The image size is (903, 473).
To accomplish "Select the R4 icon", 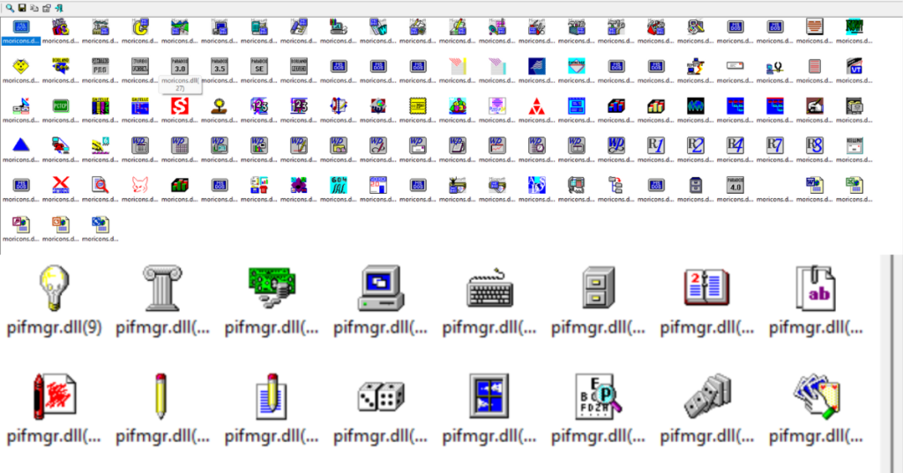I will click(735, 145).
